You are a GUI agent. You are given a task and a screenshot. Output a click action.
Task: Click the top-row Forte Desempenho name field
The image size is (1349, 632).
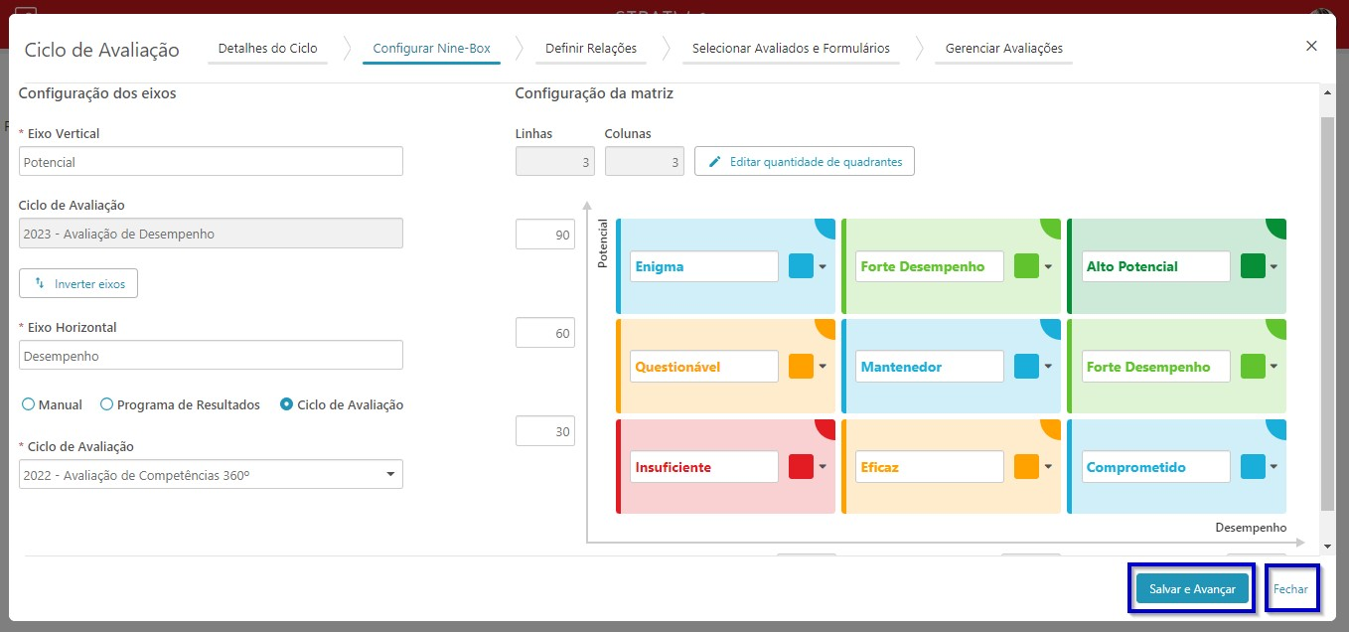pyautogui.click(x=930, y=266)
